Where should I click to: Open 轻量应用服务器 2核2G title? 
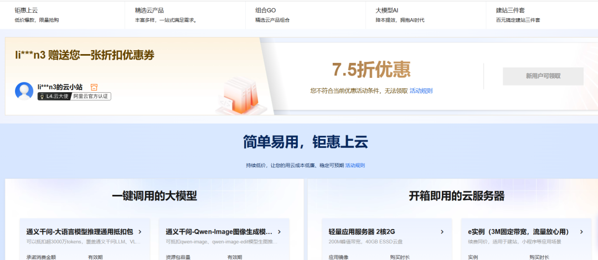coord(362,232)
